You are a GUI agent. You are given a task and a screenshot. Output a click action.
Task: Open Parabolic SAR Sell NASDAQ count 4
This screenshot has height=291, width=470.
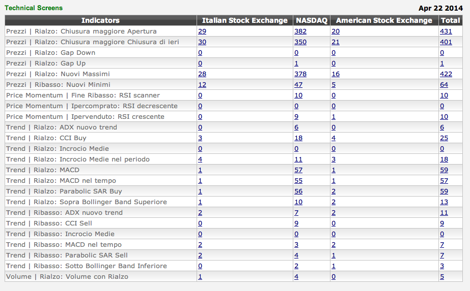click(x=296, y=255)
